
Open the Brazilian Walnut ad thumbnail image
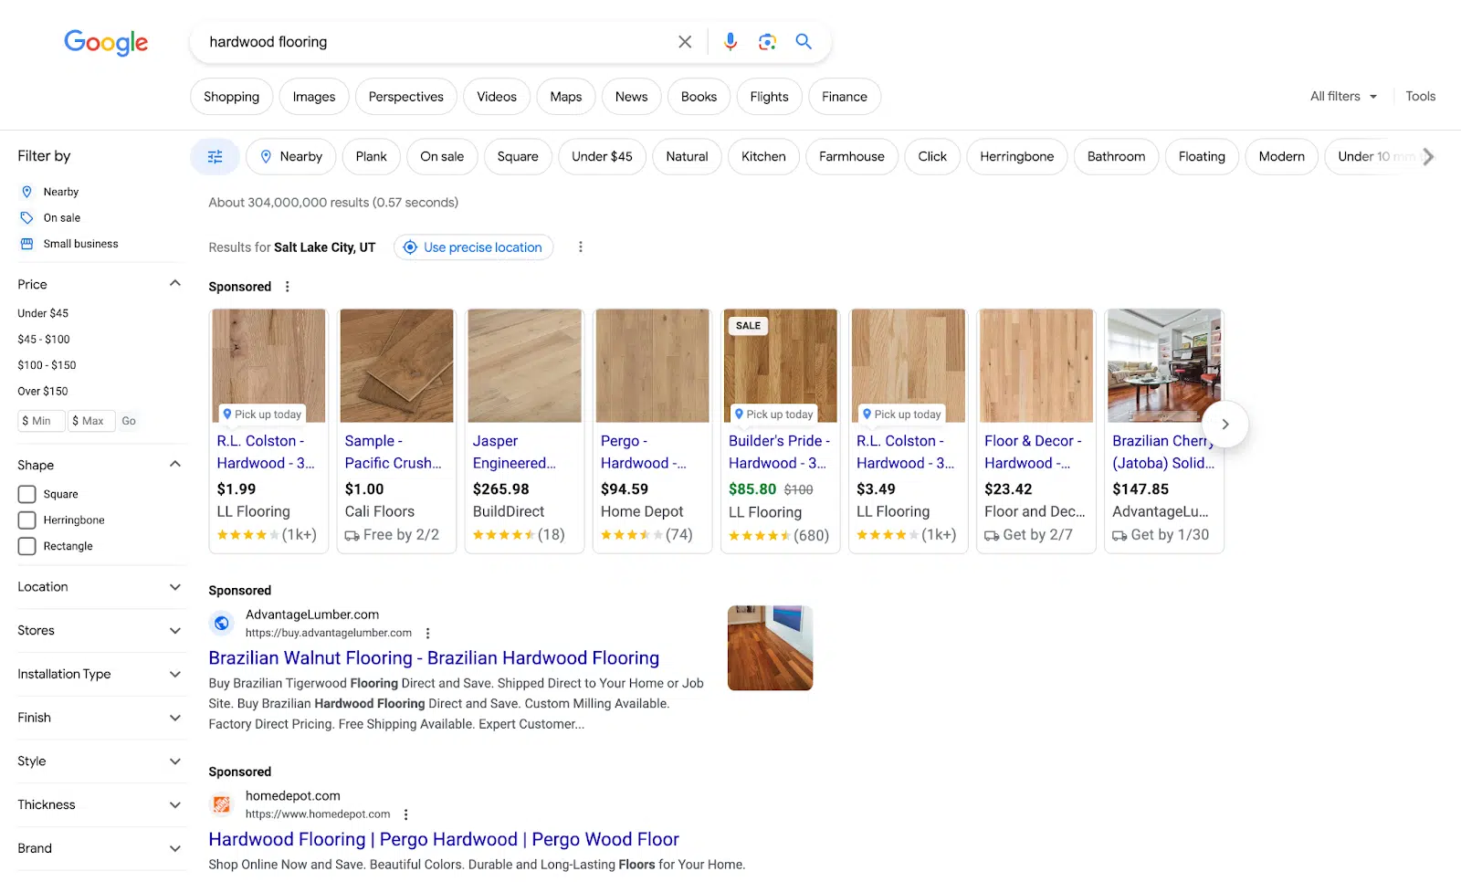[x=771, y=648]
